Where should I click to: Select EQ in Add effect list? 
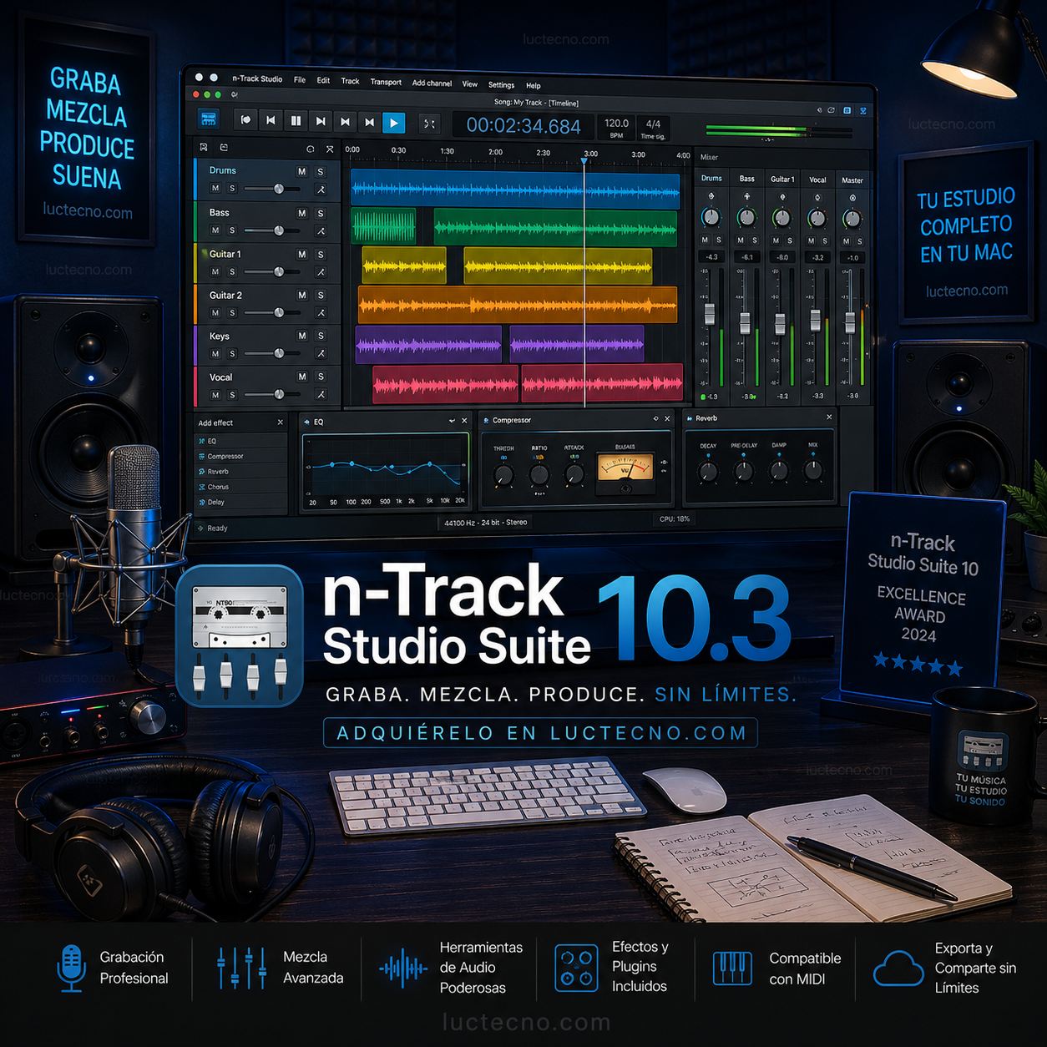coord(240,441)
